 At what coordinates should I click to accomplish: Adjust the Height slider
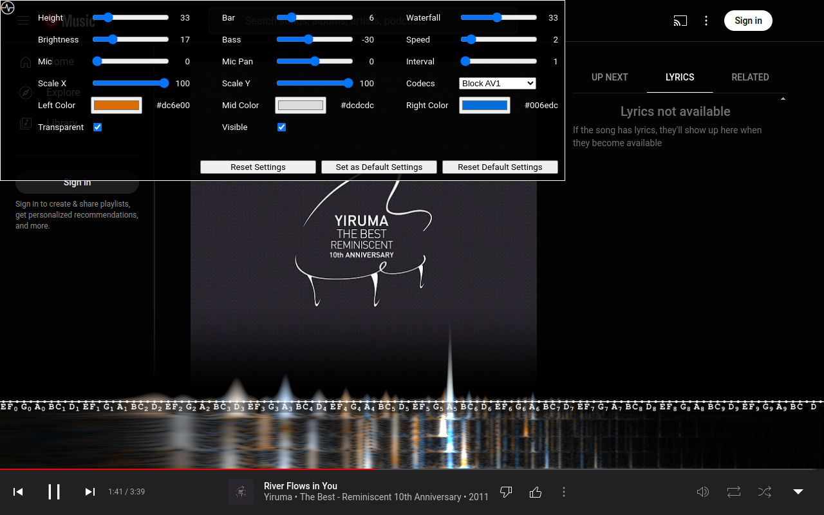(131, 17)
